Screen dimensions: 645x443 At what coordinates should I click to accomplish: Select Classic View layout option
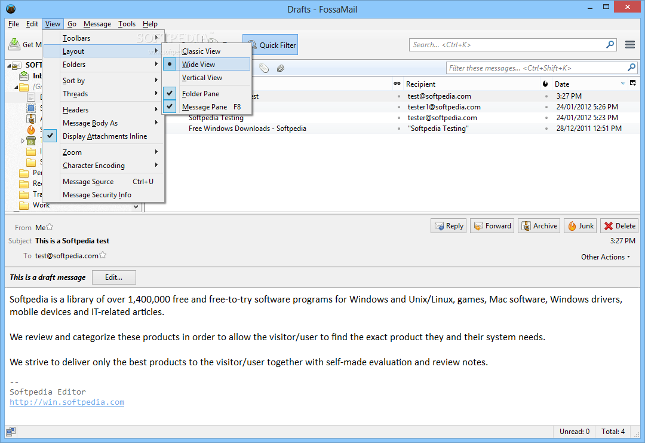[207, 51]
